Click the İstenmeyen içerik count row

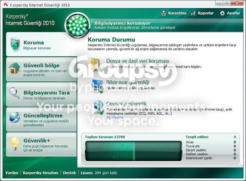tap(211, 158)
